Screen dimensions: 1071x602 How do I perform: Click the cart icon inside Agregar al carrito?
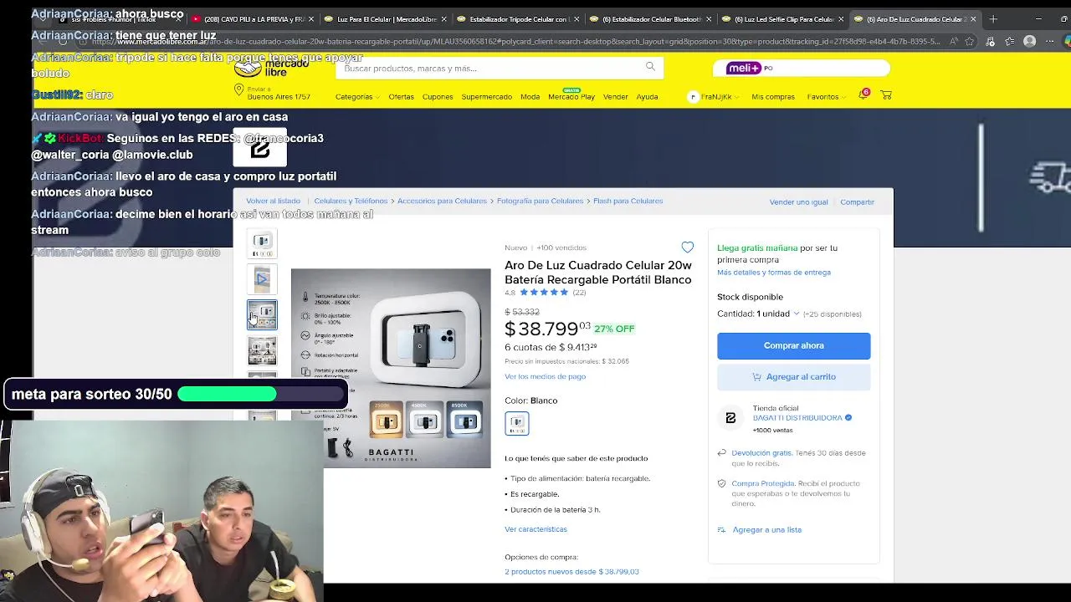756,377
